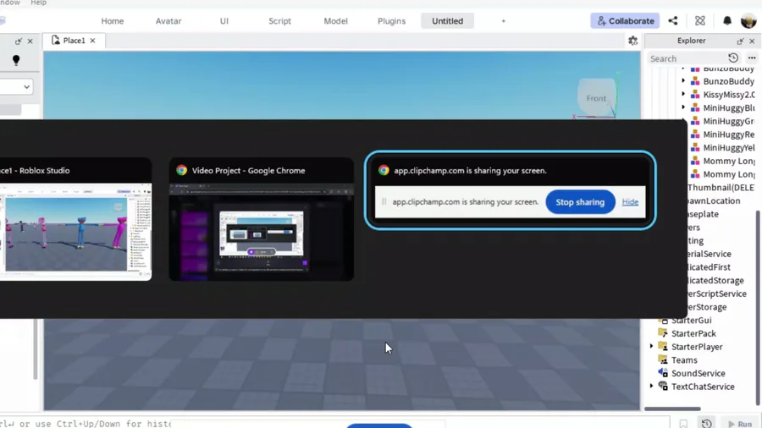The height and width of the screenshot is (428, 762).
Task: Click the Explorer search field
Action: tap(686, 58)
